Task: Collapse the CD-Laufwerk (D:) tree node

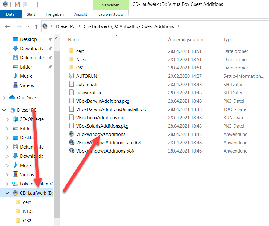Action: point(7,193)
